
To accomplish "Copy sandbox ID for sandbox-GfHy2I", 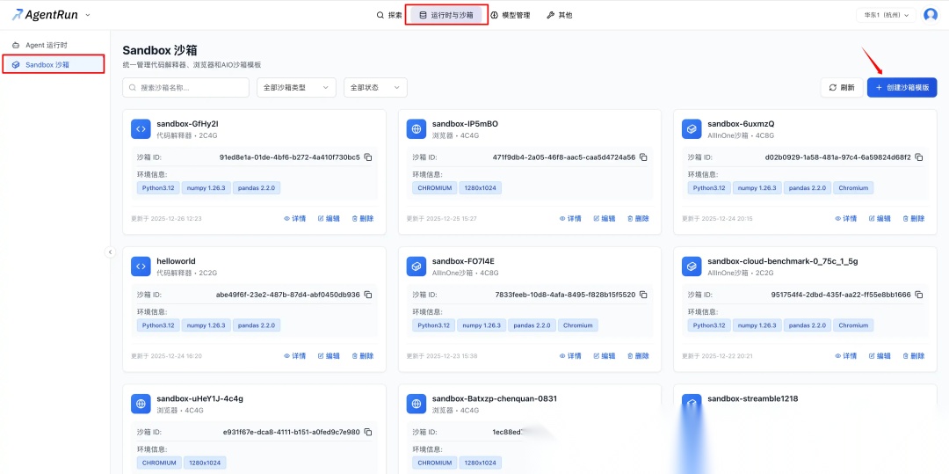I will pyautogui.click(x=368, y=157).
